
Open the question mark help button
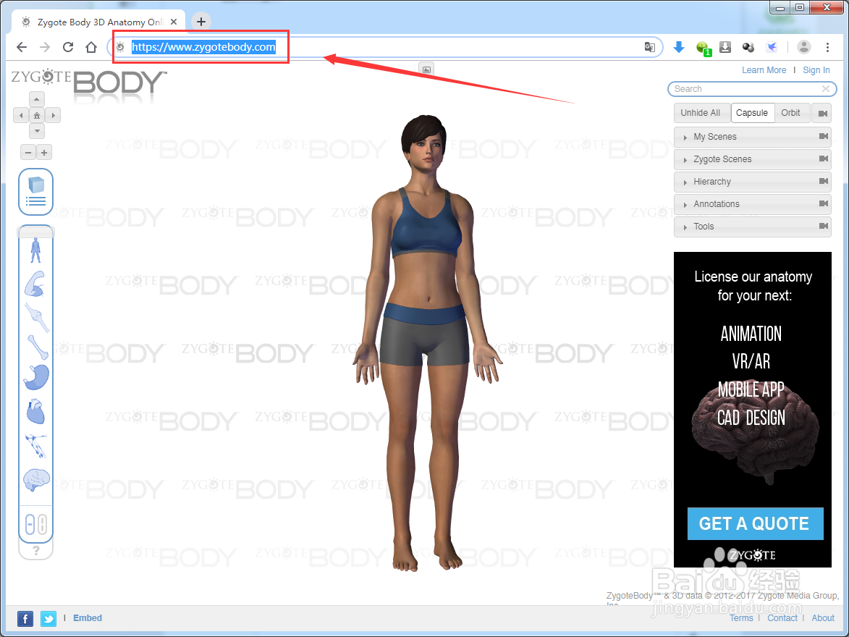[36, 550]
